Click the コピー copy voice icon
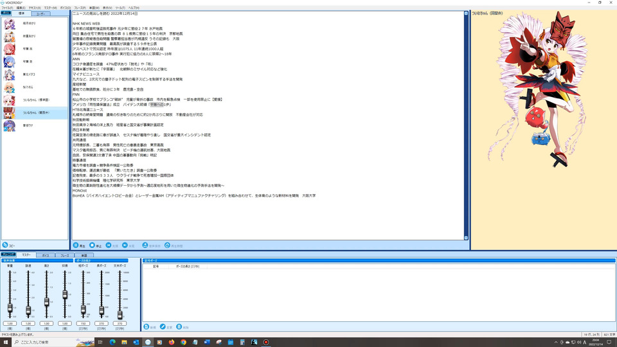Viewport: 617px width, 347px height. click(x=5, y=245)
